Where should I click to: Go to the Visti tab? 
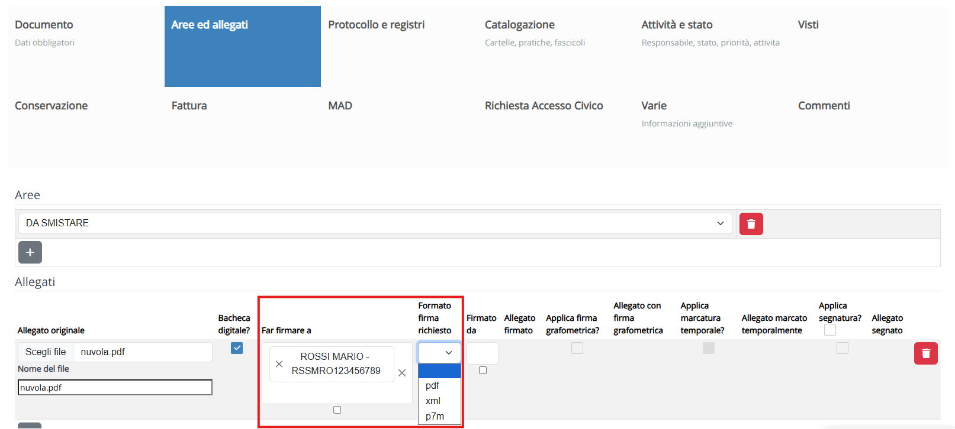coord(869,46)
